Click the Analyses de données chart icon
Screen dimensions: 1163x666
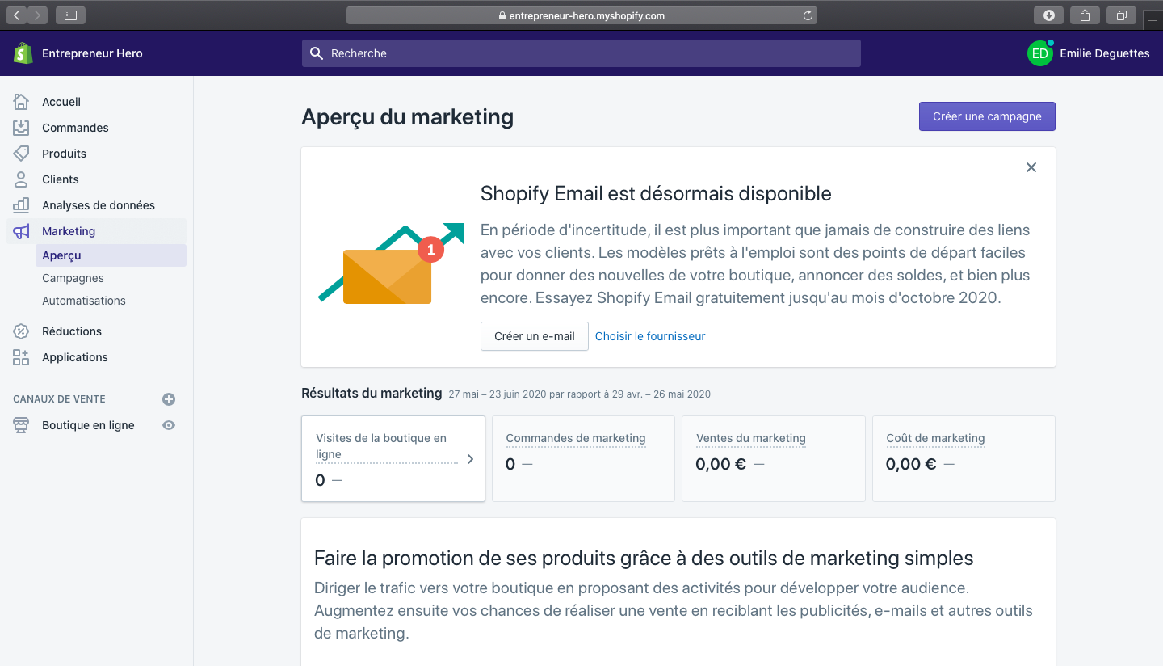pos(21,205)
